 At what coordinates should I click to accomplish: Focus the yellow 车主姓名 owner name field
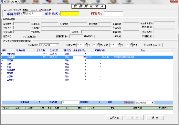click(70, 13)
